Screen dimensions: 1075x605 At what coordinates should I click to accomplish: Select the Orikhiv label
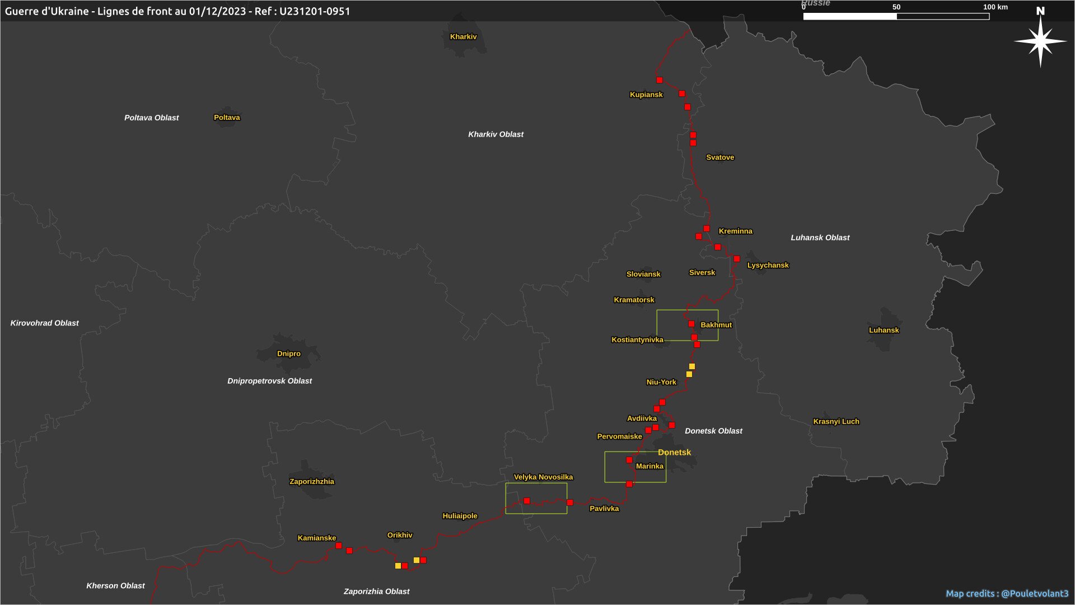point(400,536)
